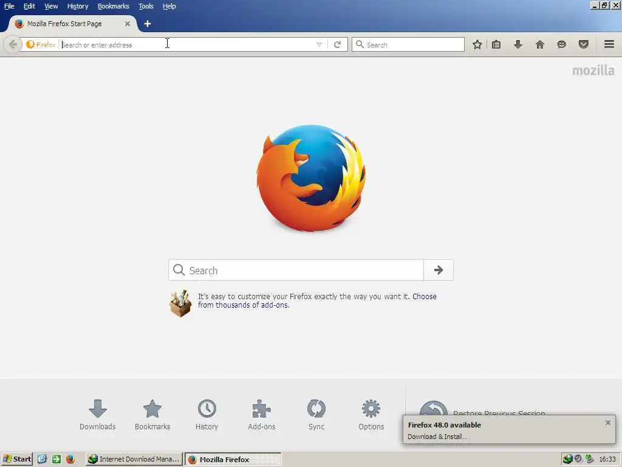
Task: Open the Tools menu
Action: [x=146, y=6]
